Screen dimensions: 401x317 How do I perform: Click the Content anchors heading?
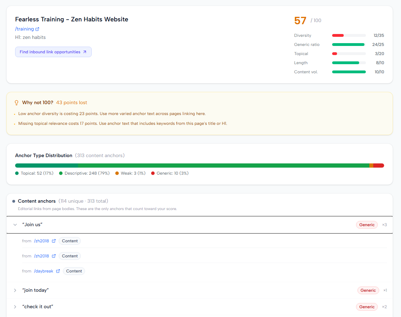tap(37, 201)
